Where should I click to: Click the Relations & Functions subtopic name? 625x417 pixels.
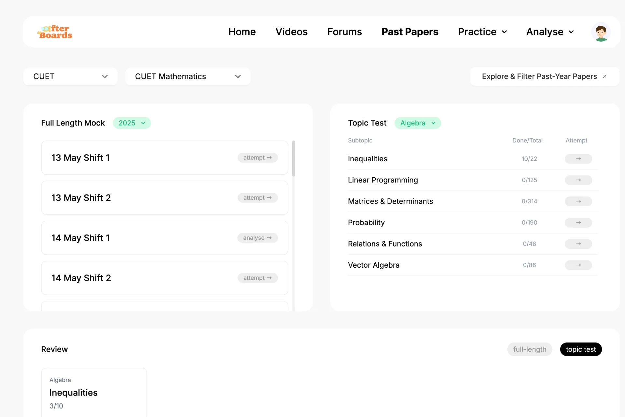pos(385,244)
